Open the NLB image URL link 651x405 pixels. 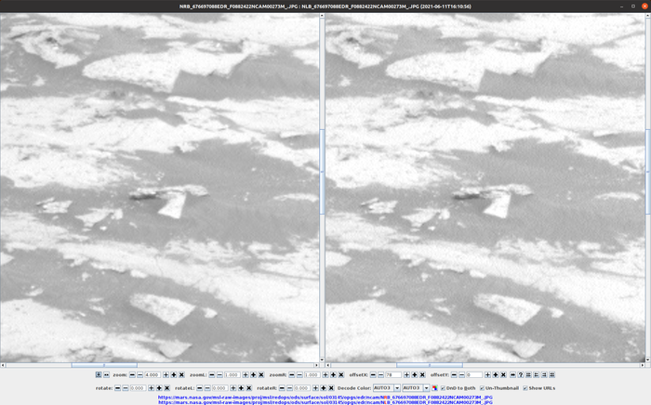[x=325, y=402]
